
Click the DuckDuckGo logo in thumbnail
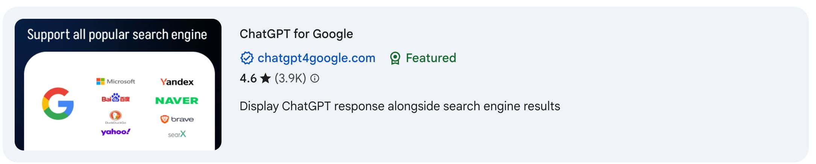115,117
